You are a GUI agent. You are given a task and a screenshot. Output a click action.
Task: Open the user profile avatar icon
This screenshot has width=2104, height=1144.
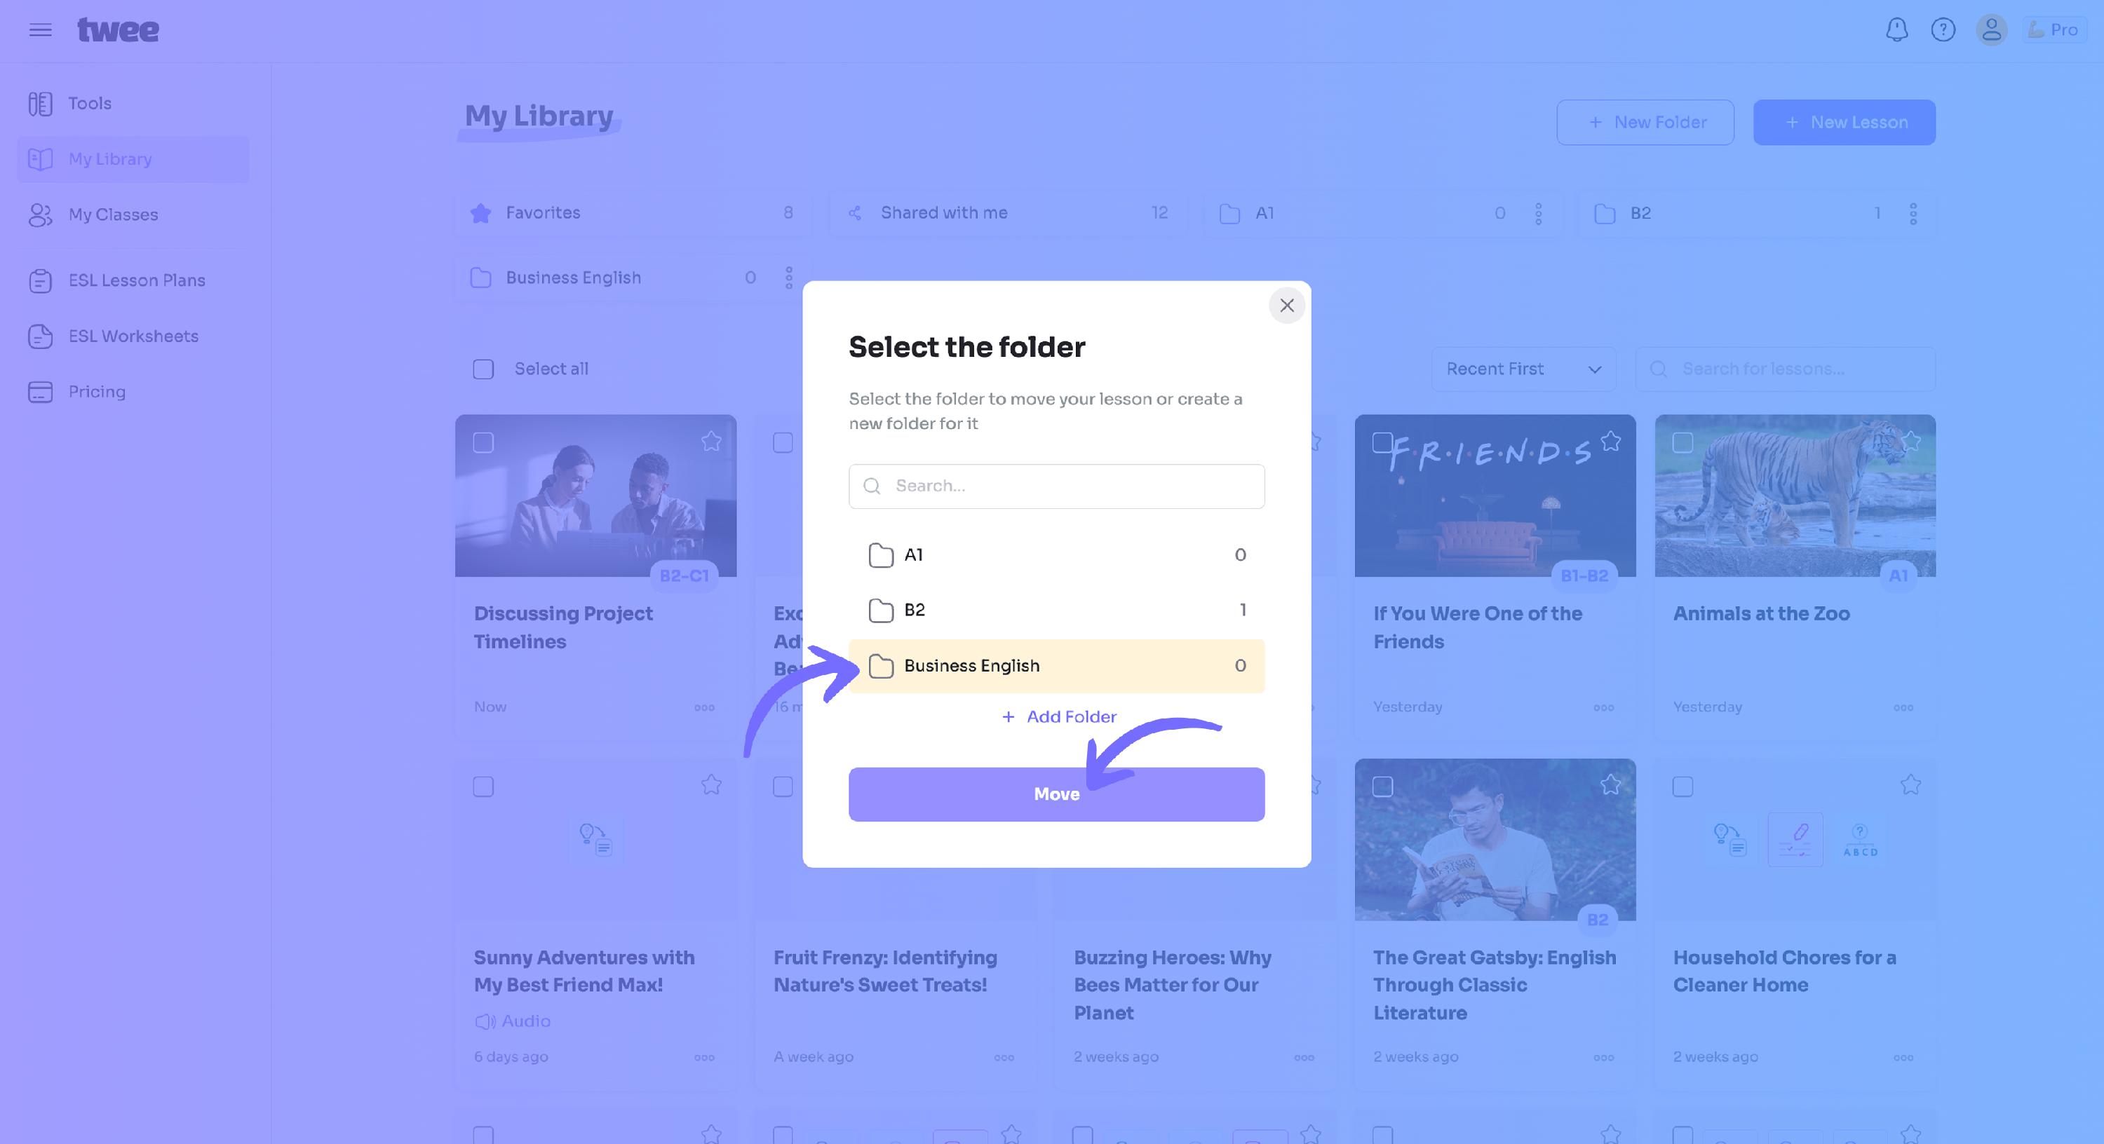pos(1991,30)
